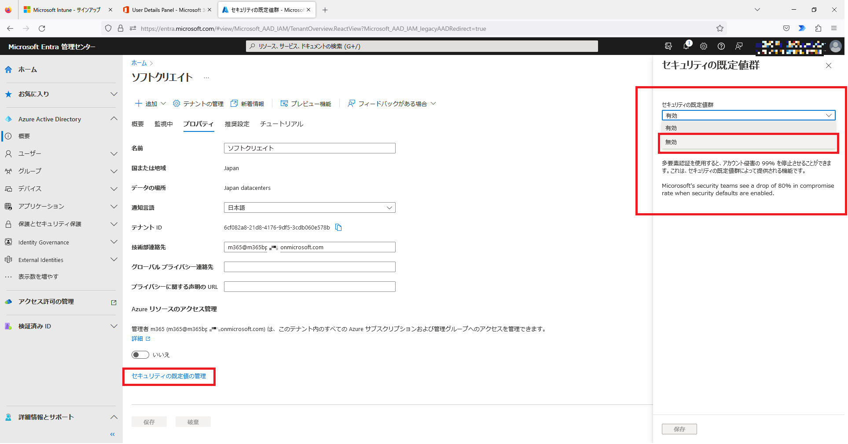848x444 pixels.
Task: Click the デバイス device icon
Action: tap(8, 189)
